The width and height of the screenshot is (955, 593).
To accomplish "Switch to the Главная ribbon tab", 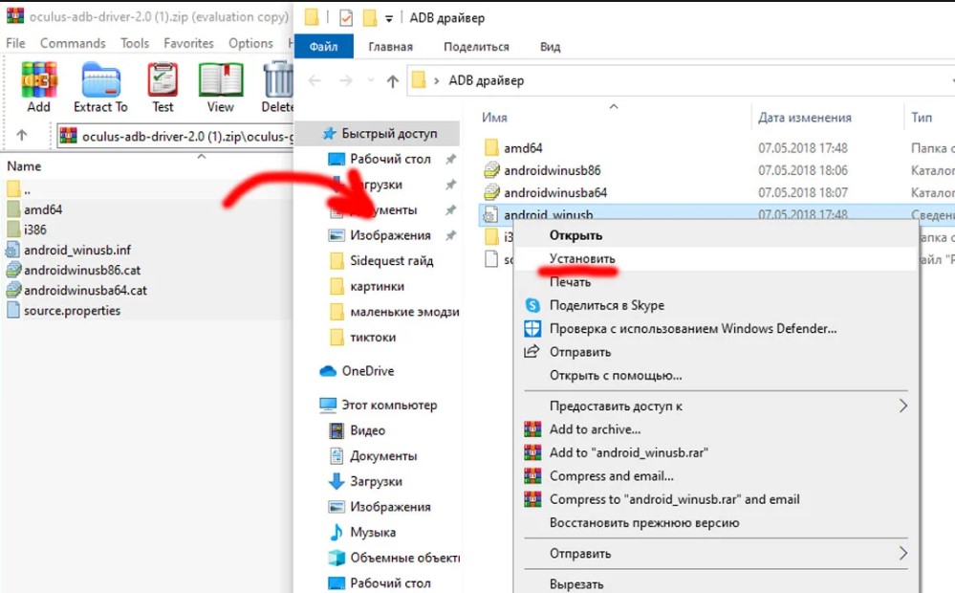I will [x=390, y=46].
